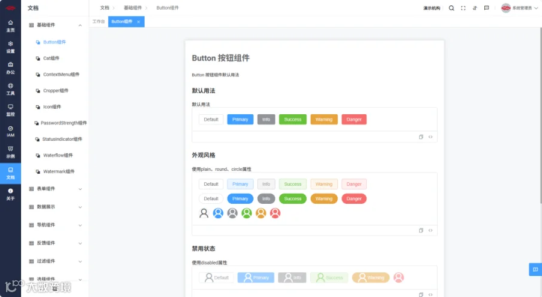Select Icon组件 in the side menu
Viewport: 542px width, 297px height.
coord(52,107)
